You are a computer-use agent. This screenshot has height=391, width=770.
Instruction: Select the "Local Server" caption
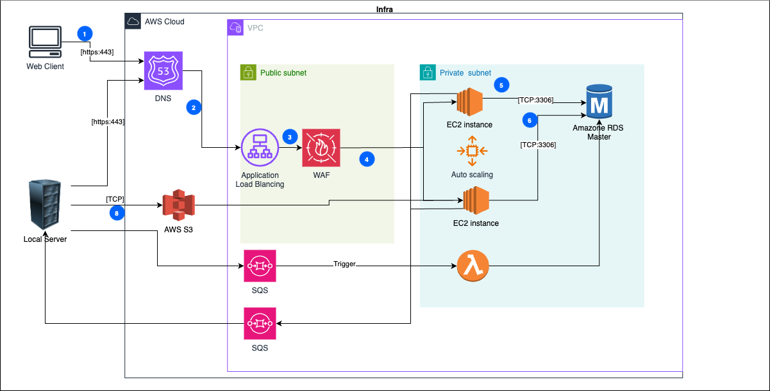point(45,239)
